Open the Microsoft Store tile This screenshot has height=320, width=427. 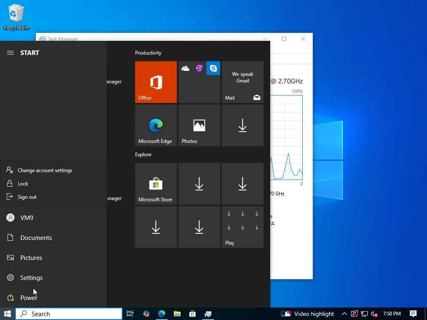[x=156, y=184]
